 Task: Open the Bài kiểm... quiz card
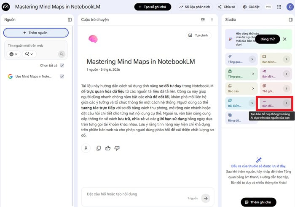coord(241,103)
